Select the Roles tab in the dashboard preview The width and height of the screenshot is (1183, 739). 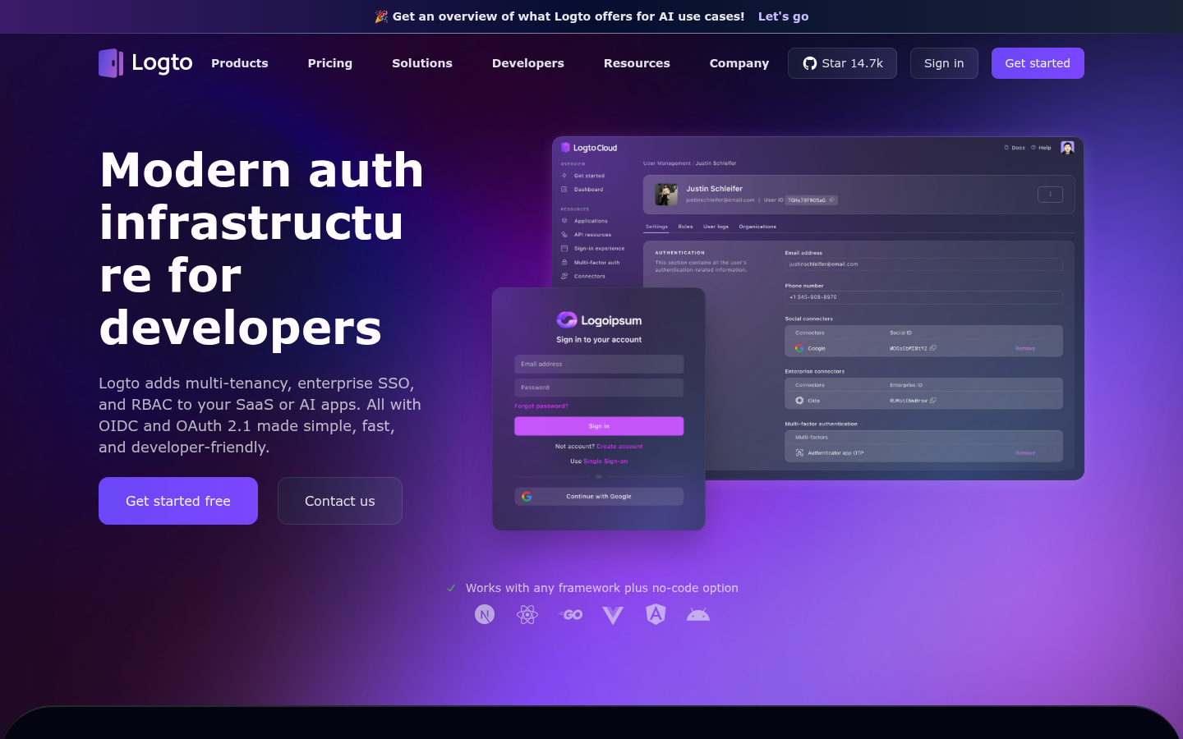click(685, 227)
